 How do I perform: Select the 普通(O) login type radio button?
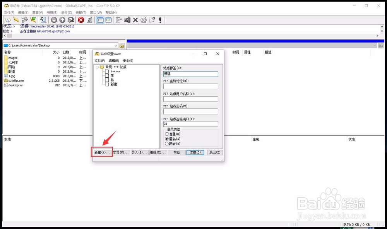[166, 133]
